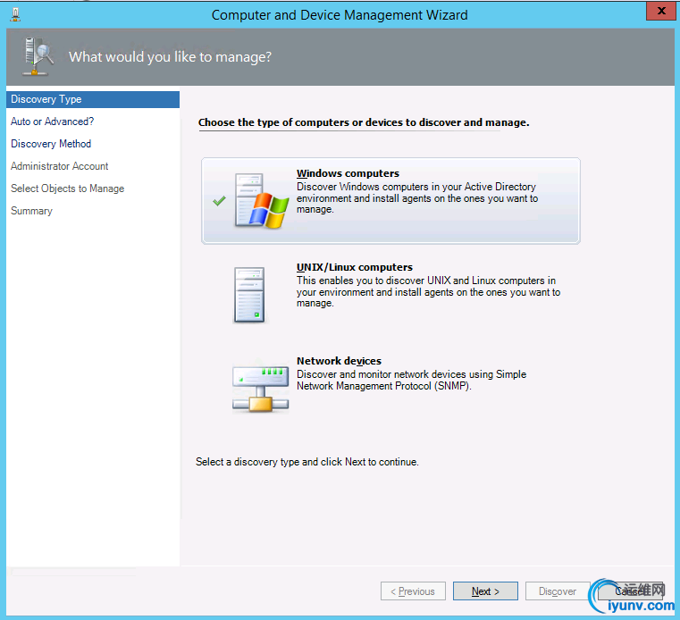The height and width of the screenshot is (620, 680).
Task: Click 'Select a discovery type' instruction text
Action: tap(307, 462)
